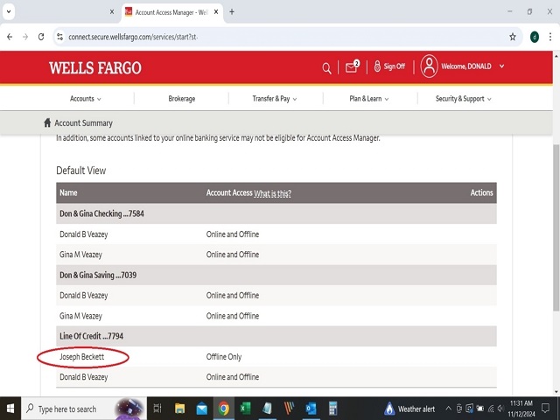Click the name 'Joseph Beckett'

click(x=81, y=357)
